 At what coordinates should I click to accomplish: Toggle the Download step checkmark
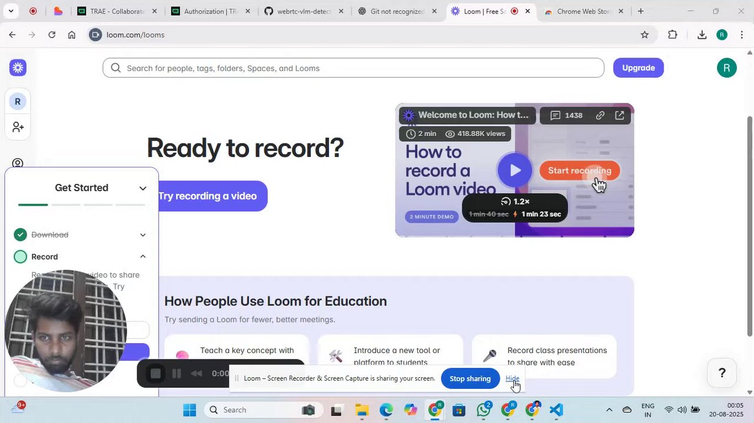pyautogui.click(x=21, y=234)
